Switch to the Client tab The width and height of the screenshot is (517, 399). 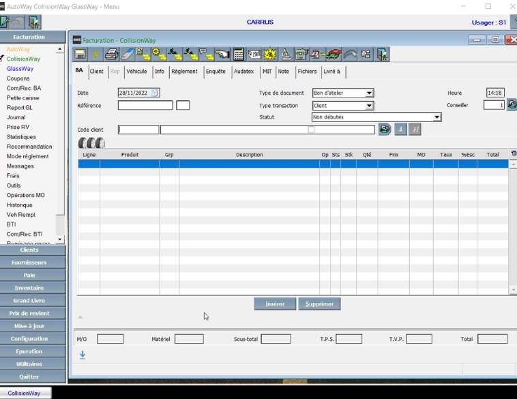click(x=97, y=71)
